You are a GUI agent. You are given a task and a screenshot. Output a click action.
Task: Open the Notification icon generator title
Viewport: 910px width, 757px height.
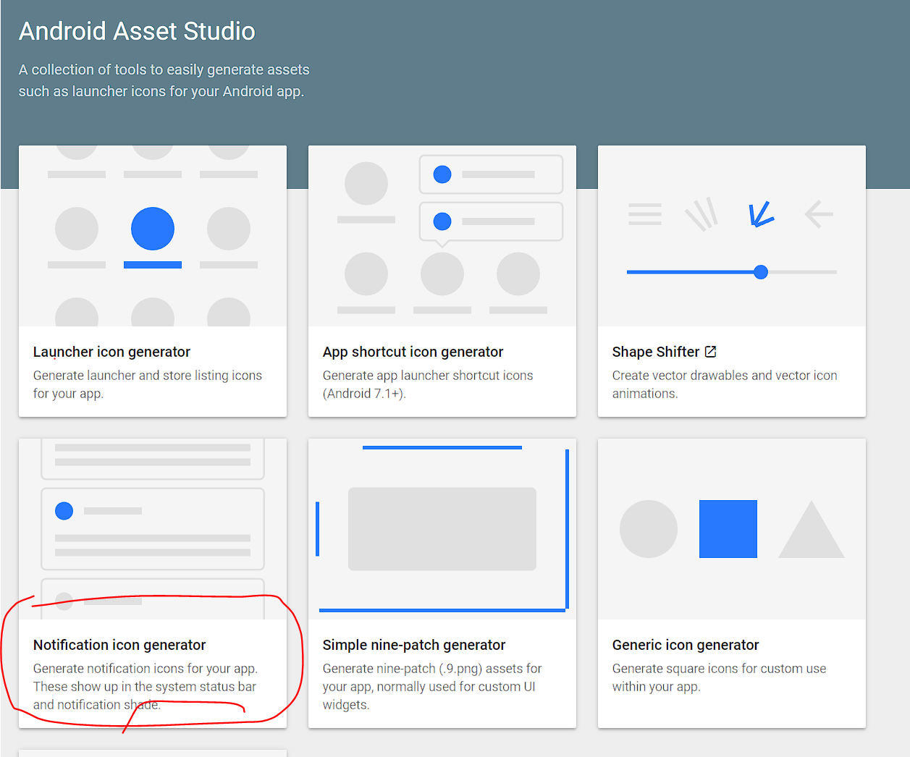tap(119, 645)
